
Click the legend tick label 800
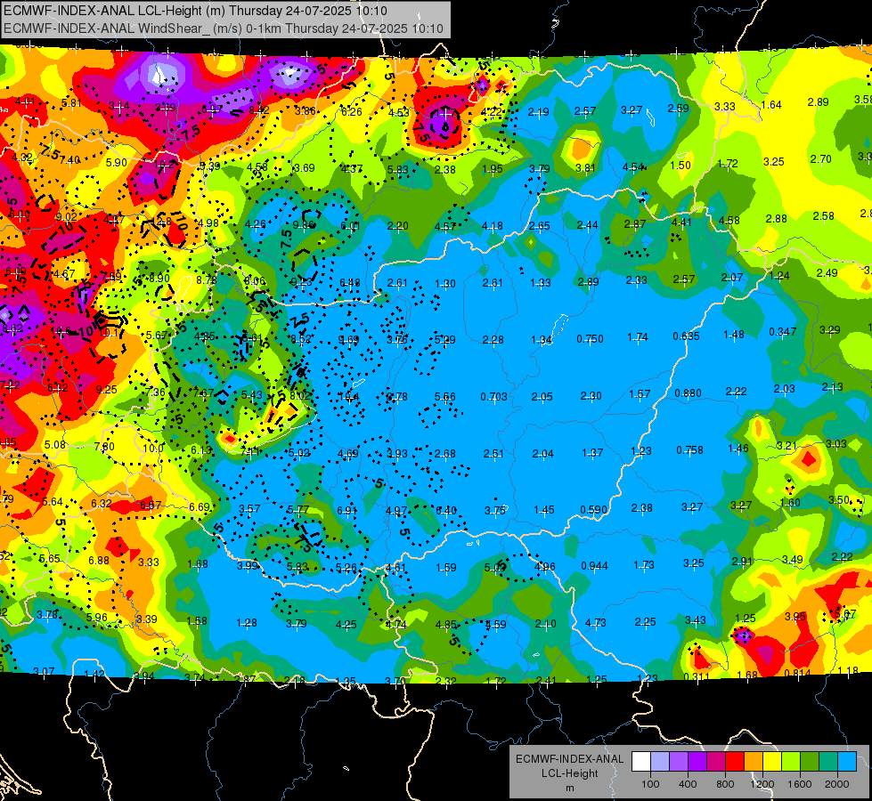tap(725, 784)
